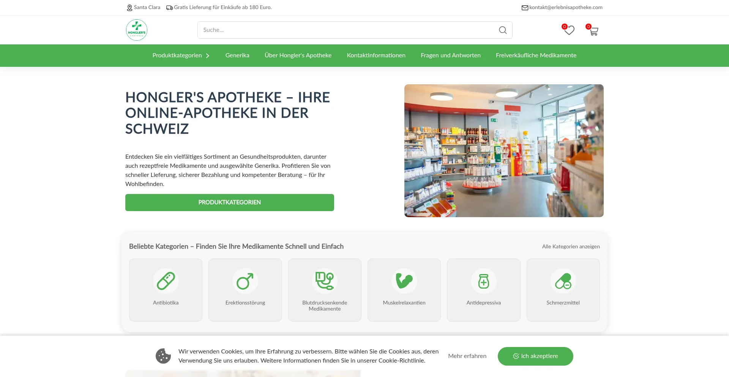Click the pharmacy interior photo

point(504,151)
